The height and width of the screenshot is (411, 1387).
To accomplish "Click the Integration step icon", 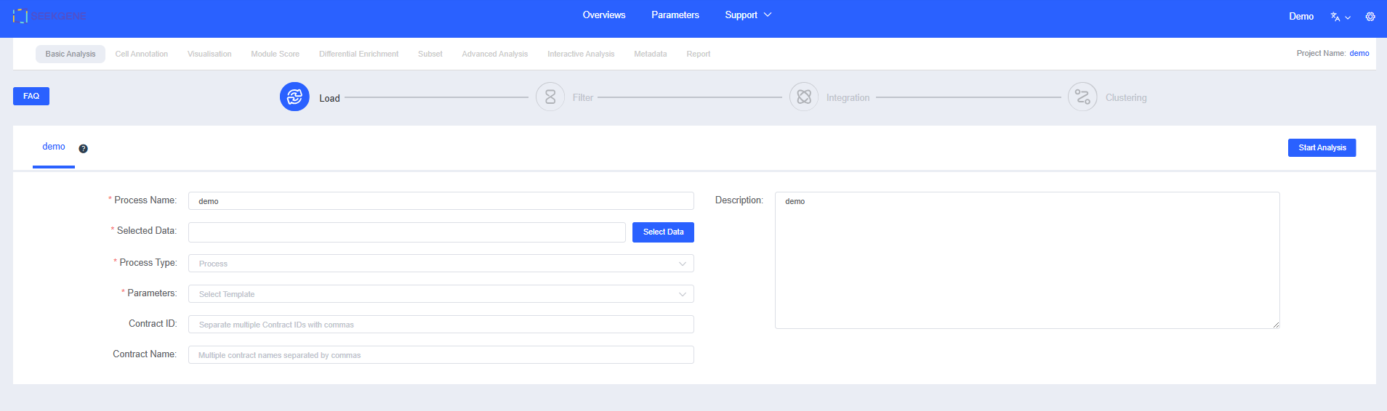I will click(804, 97).
